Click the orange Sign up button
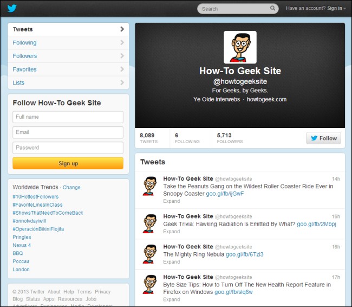The width and height of the screenshot is (352, 307). click(x=68, y=163)
